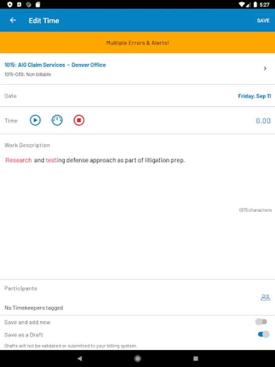Screen dimensions: 275x367
Task: Stop the timer with red stop icon
Action: (x=79, y=120)
